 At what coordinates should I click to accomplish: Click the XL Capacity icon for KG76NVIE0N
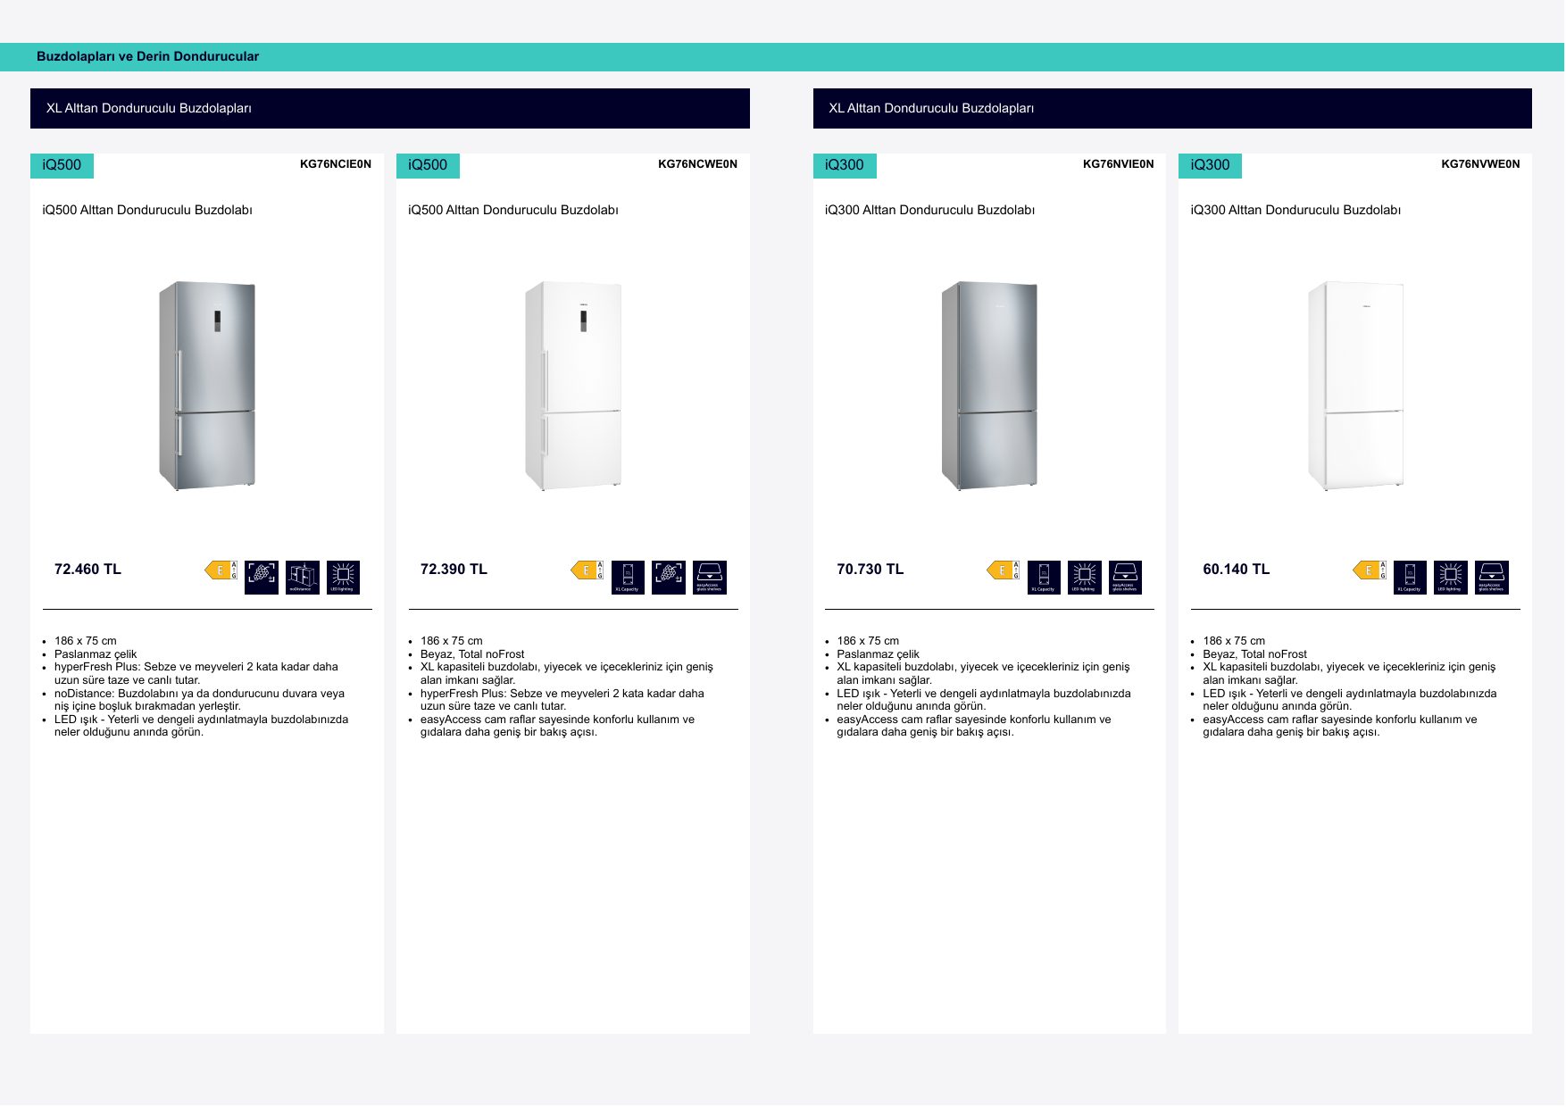click(1044, 578)
